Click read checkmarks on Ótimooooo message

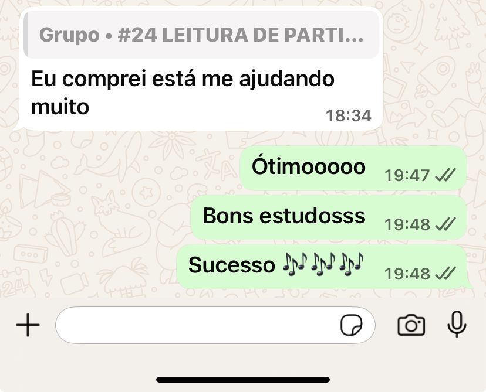446,175
